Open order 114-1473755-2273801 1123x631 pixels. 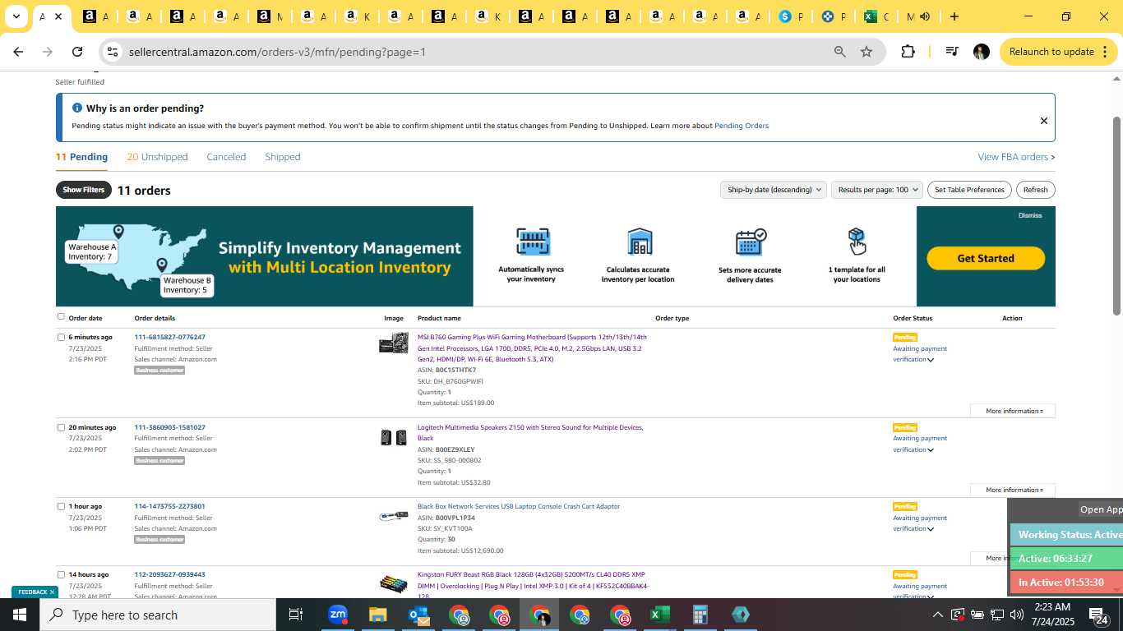point(169,506)
